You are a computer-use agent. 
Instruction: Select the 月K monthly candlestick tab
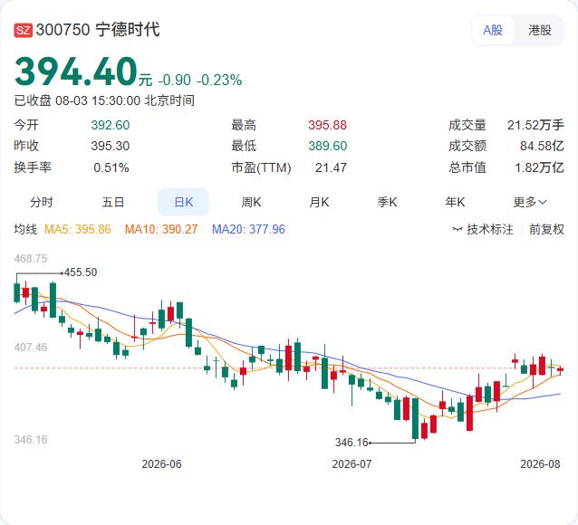click(x=319, y=202)
